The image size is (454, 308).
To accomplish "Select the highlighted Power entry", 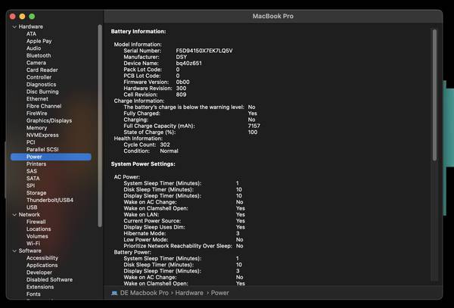I will [51, 157].
